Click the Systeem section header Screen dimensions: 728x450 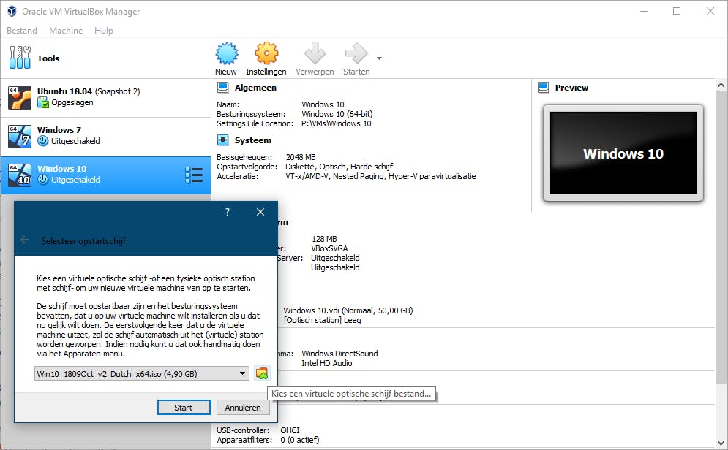click(x=253, y=140)
